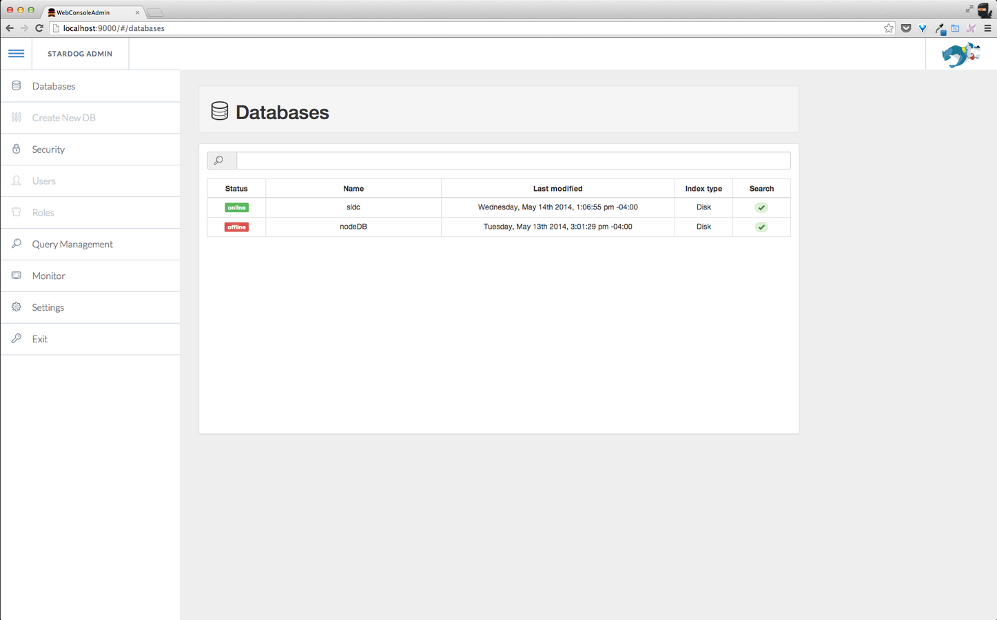Click the Create New DB sidebar icon

[x=17, y=117]
